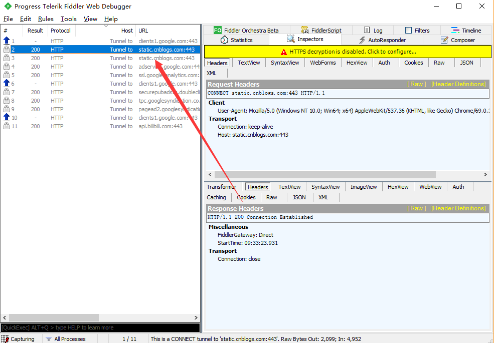Click the [Raw] link in Request Headers
The height and width of the screenshot is (343, 494).
click(416, 84)
